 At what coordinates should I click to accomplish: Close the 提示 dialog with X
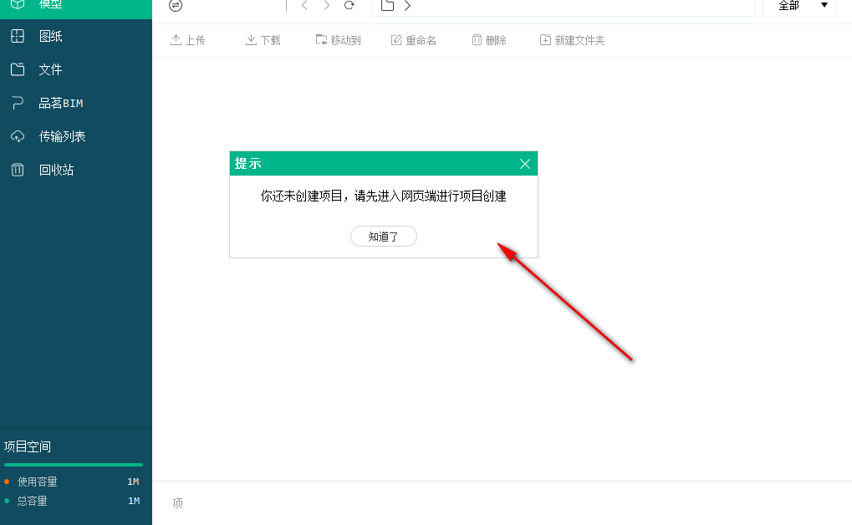[x=525, y=163]
